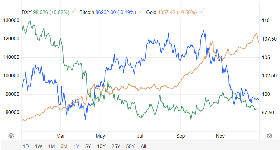The width and height of the screenshot is (280, 150).
Task: Click the Bitcoin legend label
Action: [x=87, y=12]
